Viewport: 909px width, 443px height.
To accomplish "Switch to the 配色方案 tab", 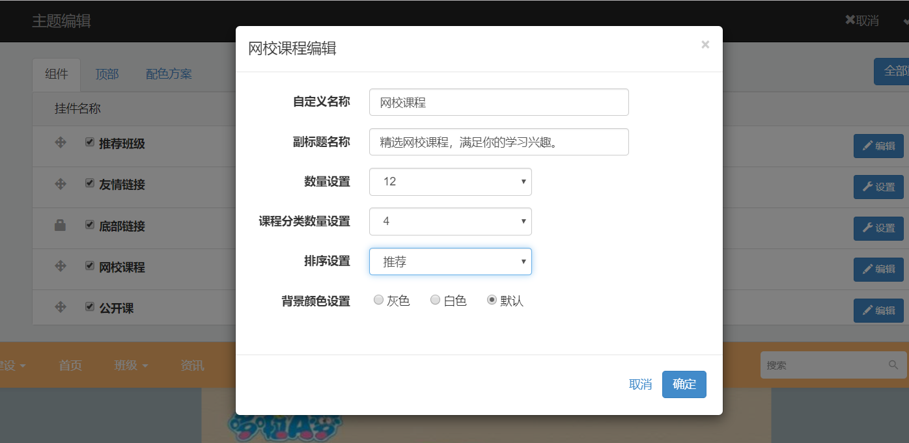I will (x=169, y=74).
